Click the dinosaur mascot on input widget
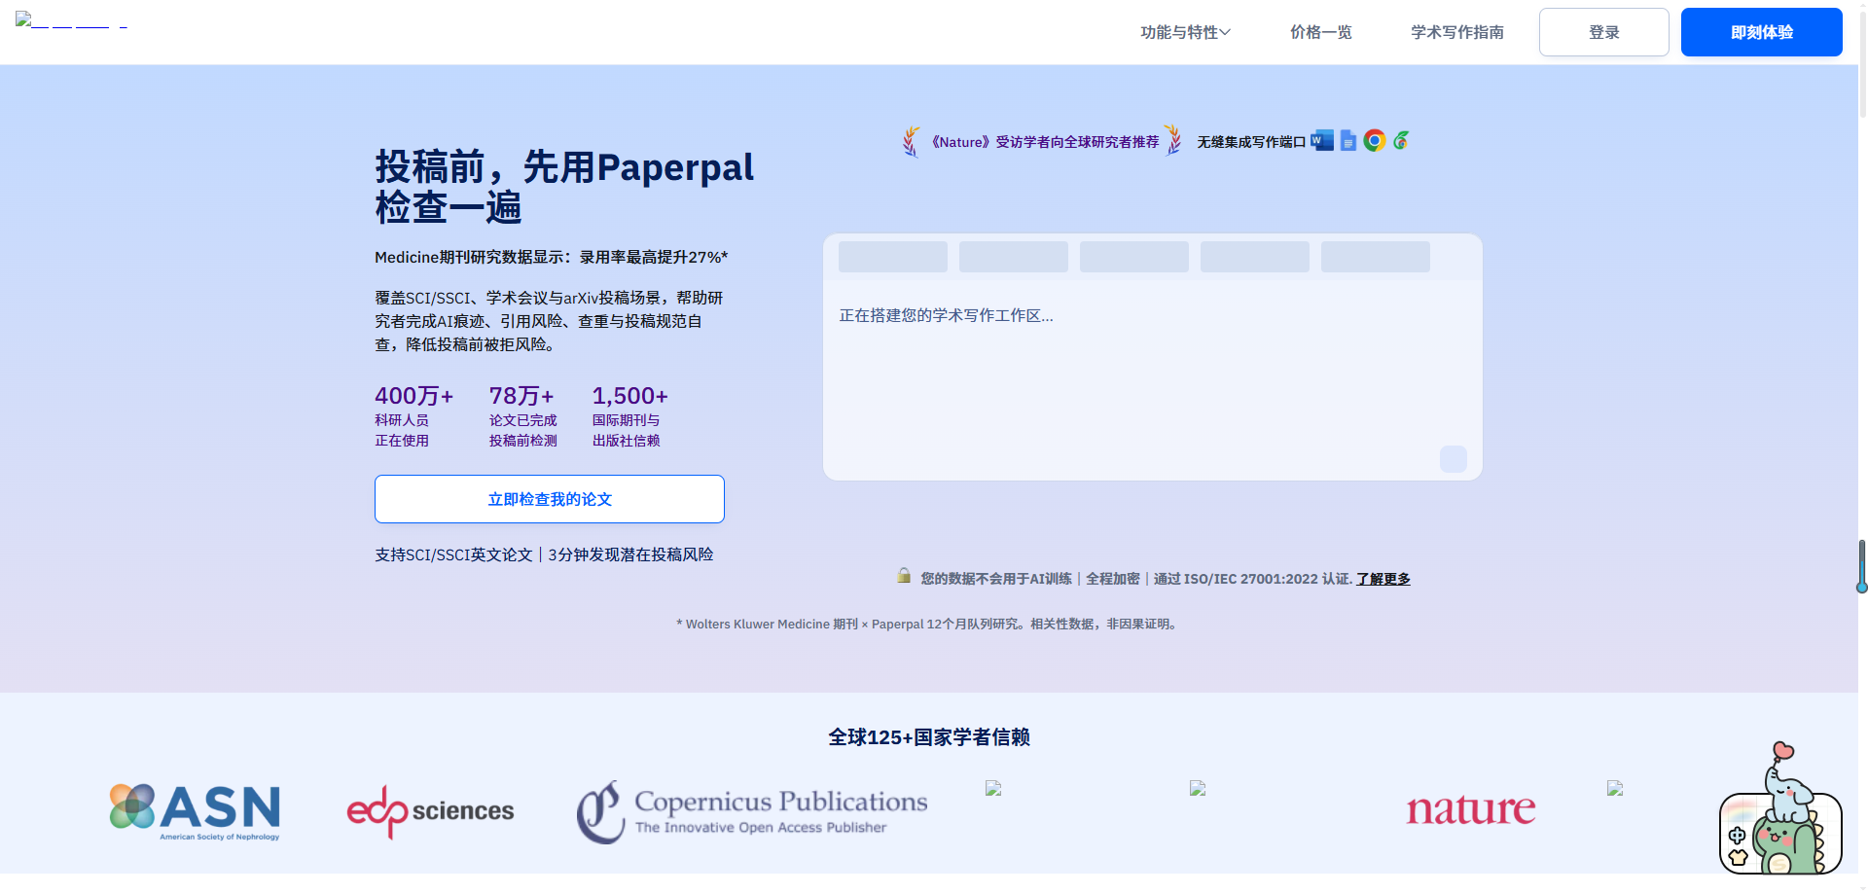The image size is (1868, 894). click(x=1788, y=844)
